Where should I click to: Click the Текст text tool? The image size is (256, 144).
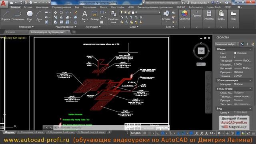[85, 16]
